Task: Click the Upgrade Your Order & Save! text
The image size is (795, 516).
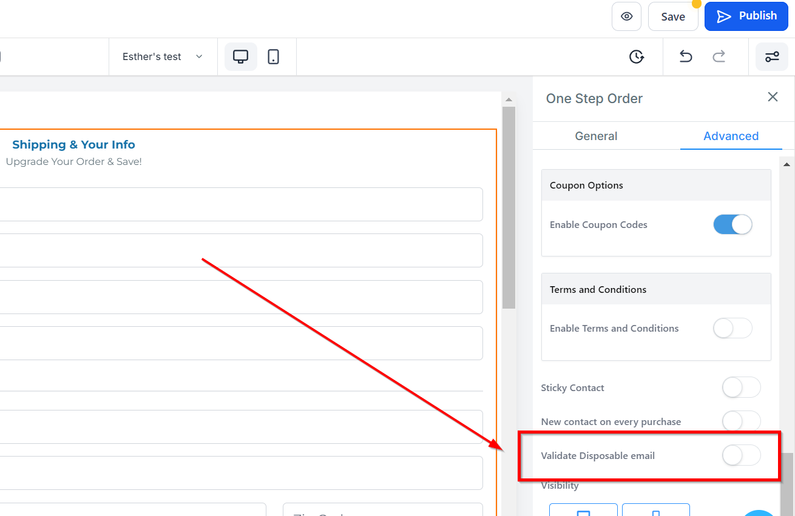Action: [x=73, y=162]
